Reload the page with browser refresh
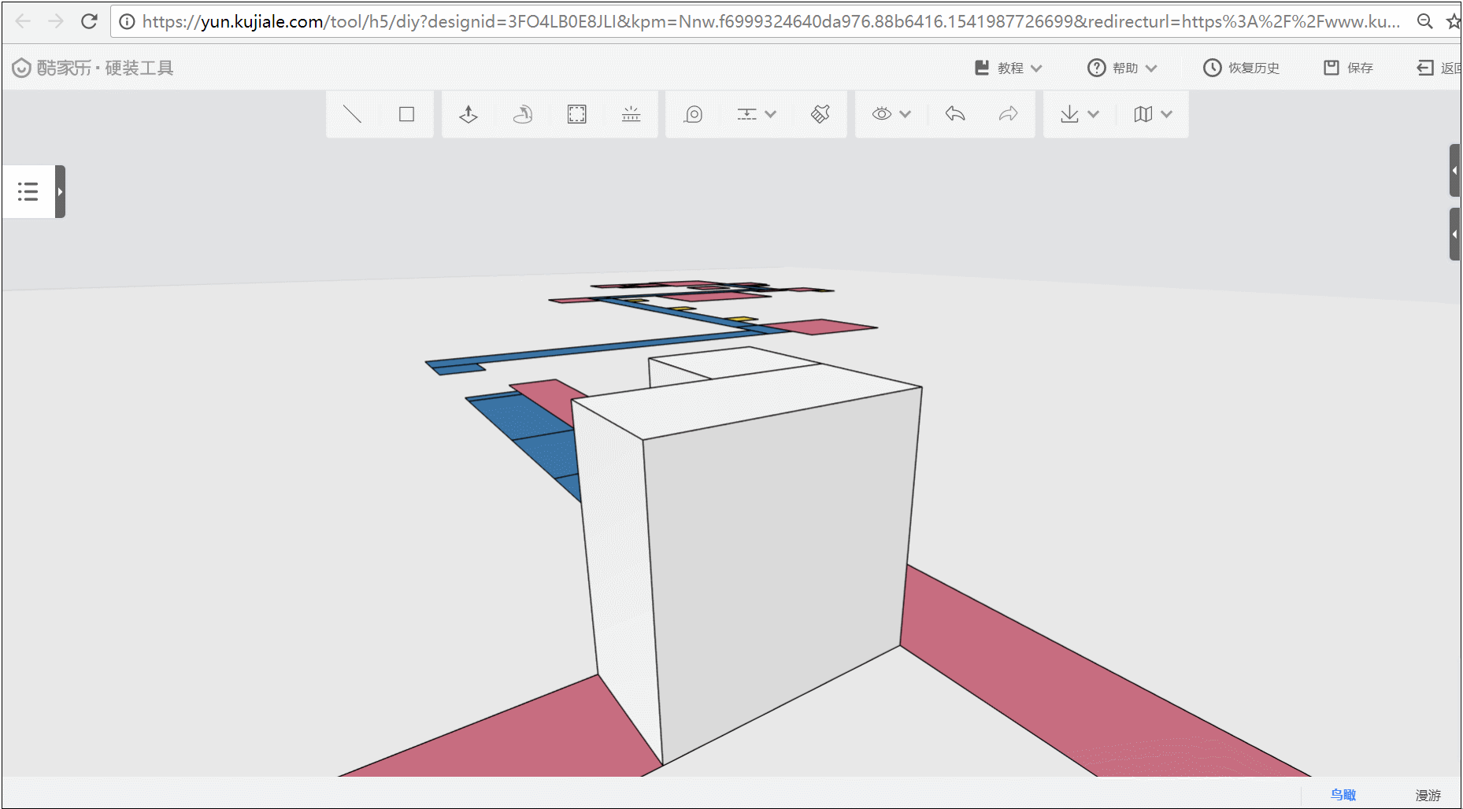The width and height of the screenshot is (1463, 809). (x=89, y=21)
